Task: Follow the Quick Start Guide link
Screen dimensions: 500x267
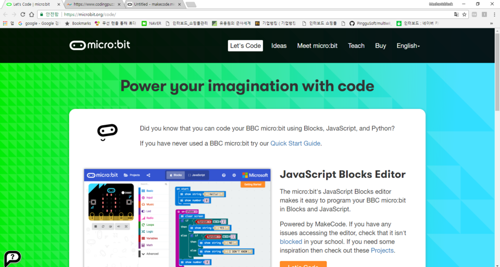Action: point(295,143)
